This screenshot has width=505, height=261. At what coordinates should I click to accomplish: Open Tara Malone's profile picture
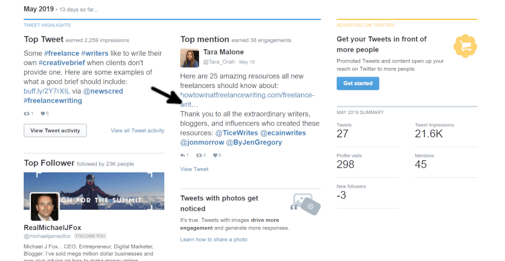point(189,58)
